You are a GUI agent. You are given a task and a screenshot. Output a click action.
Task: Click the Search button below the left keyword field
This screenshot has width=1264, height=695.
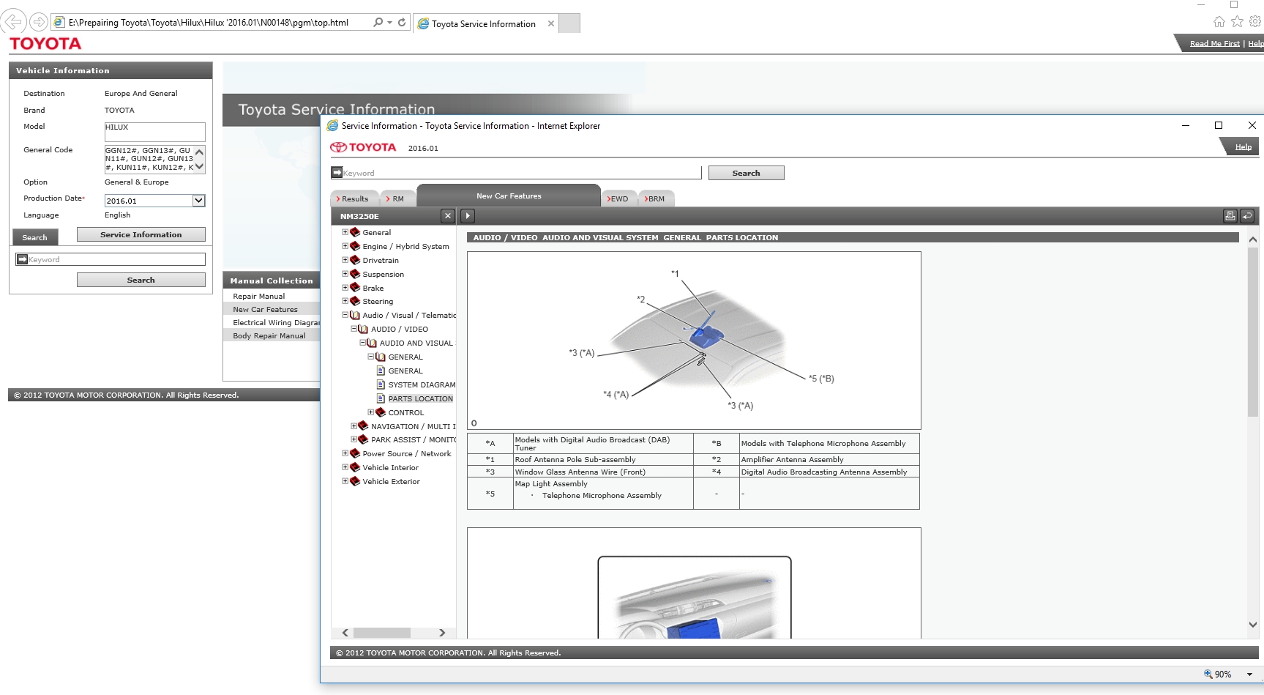[x=141, y=280]
